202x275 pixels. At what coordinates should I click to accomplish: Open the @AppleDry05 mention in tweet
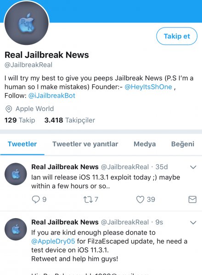click(53, 242)
